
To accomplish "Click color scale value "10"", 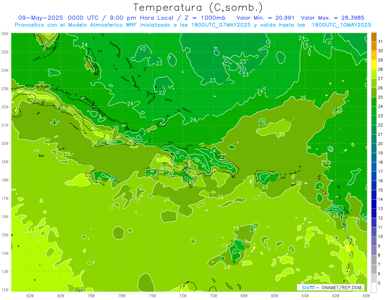I will pos(381,237).
